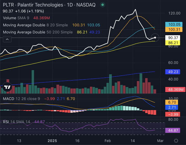
Task: Click the Mar label on time axis
Action: (x=160, y=141)
